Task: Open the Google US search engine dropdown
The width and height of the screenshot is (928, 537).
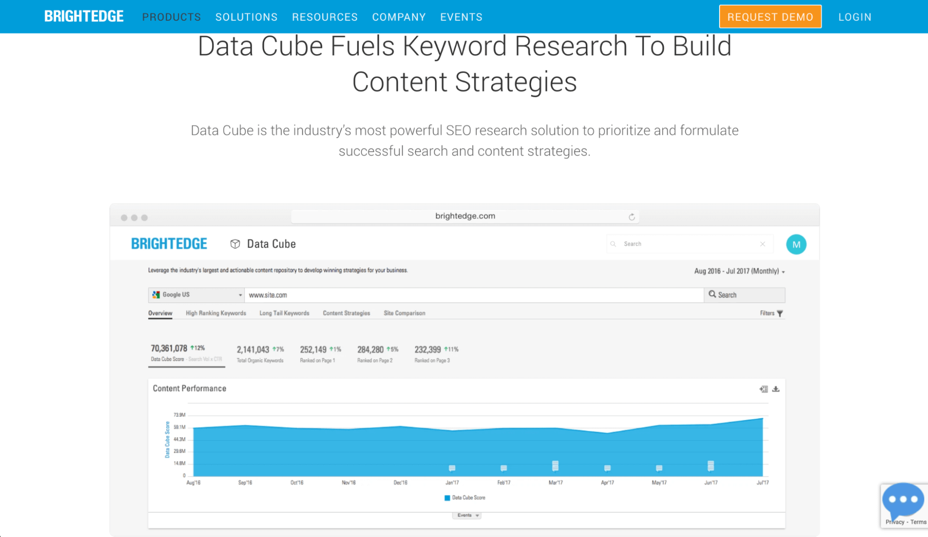Action: pyautogui.click(x=196, y=295)
